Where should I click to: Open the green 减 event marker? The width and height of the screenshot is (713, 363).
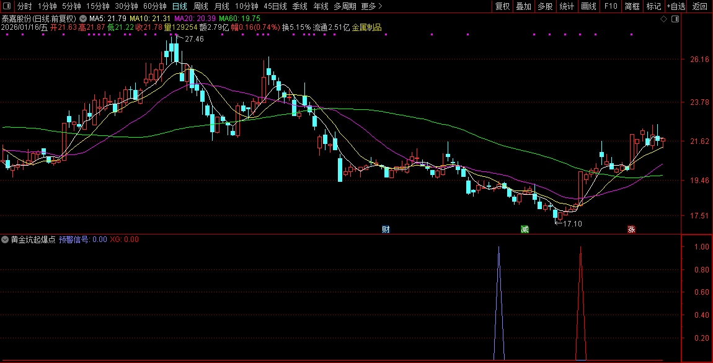525,229
